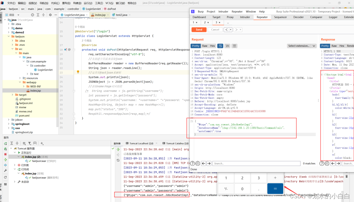
Task: Click the layout icon at the bottom of the services sidebar
Action: click(x=5, y=184)
